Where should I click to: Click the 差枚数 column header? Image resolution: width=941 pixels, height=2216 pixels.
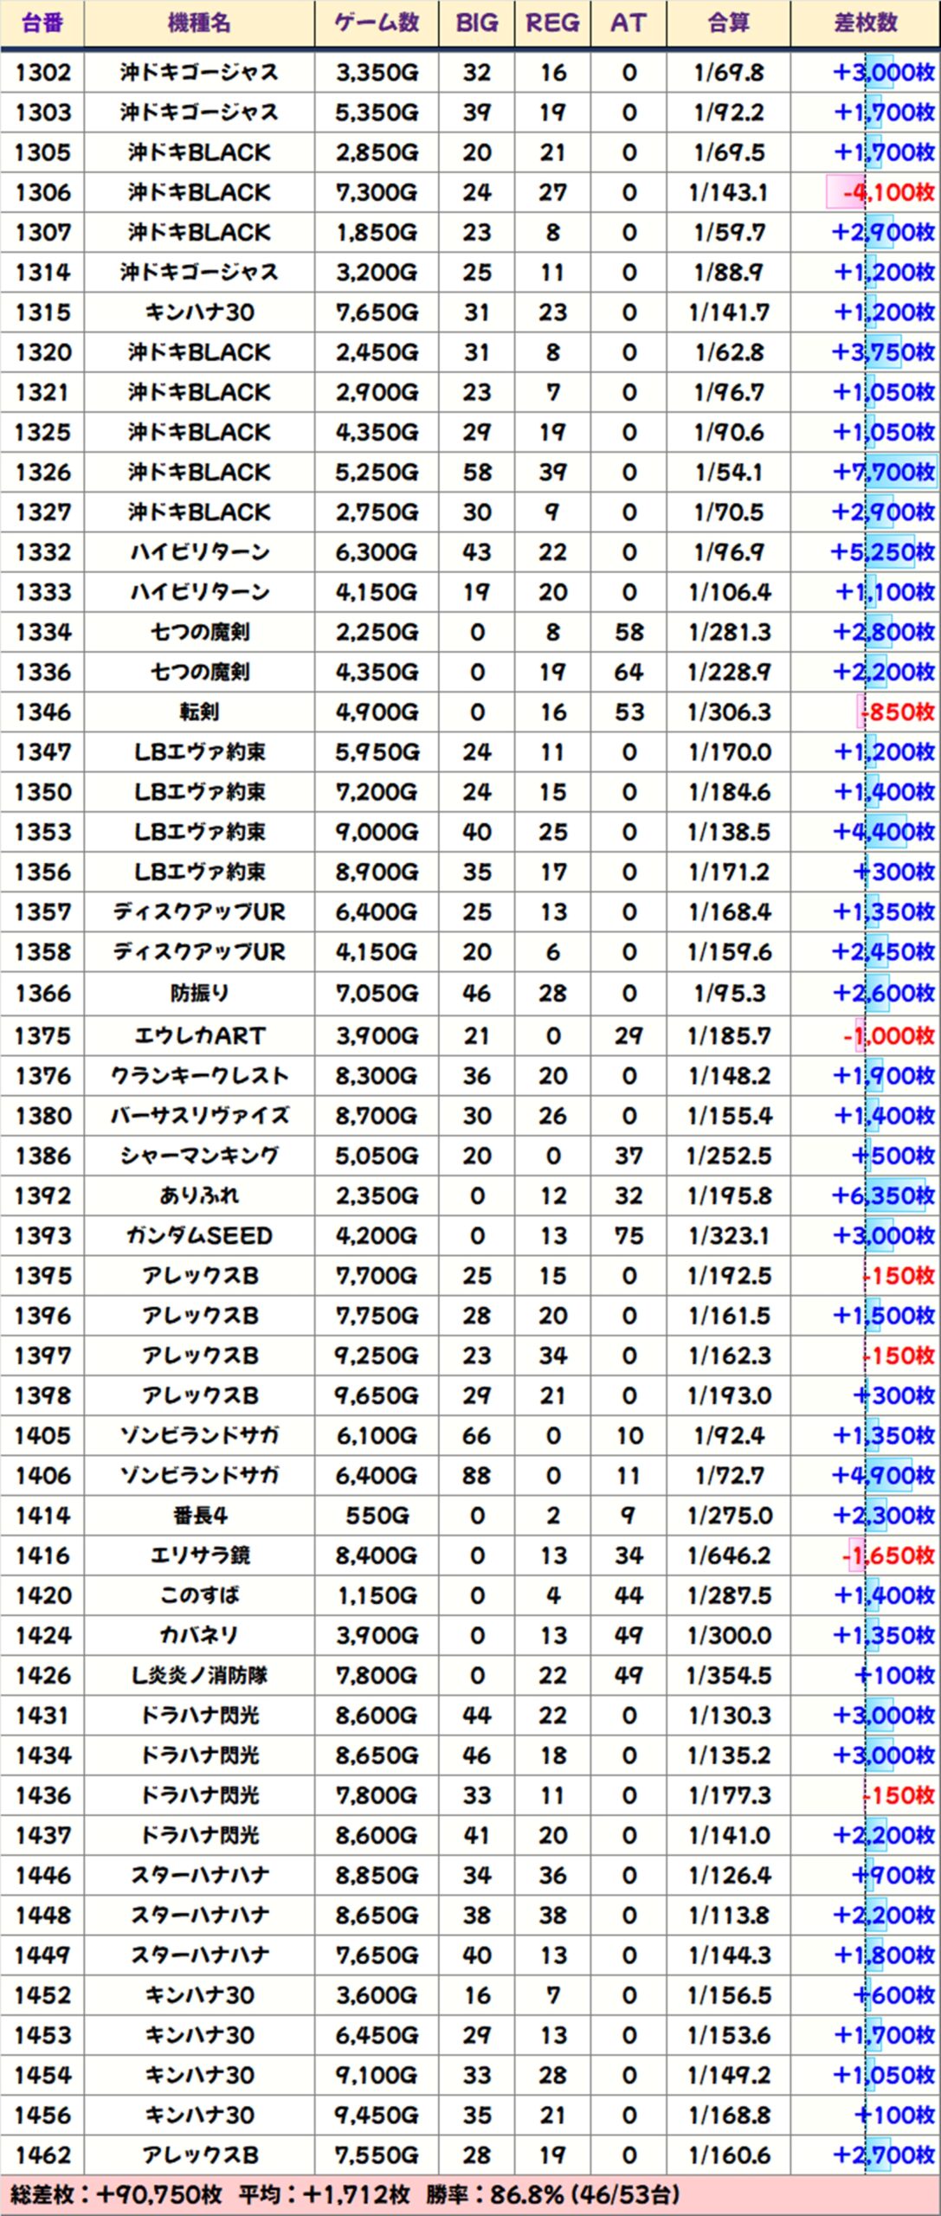pyautogui.click(x=866, y=23)
